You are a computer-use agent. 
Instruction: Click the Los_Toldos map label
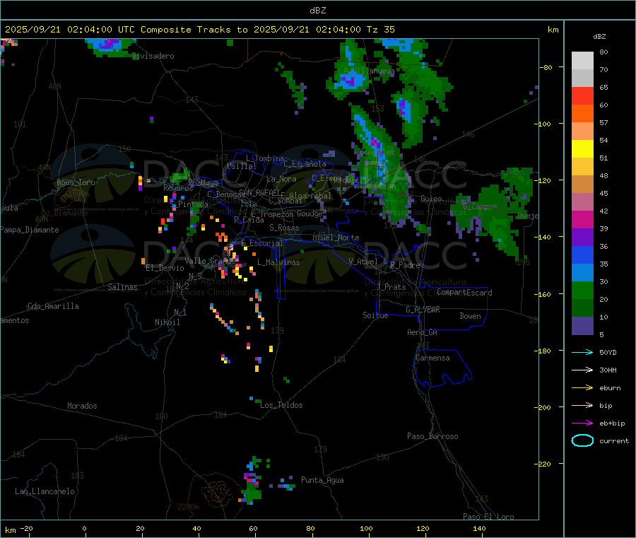coord(281,405)
